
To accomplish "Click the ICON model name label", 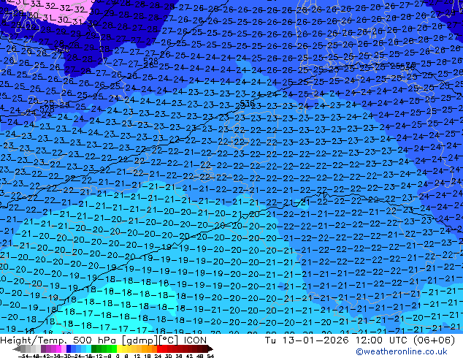I will point(195,340).
